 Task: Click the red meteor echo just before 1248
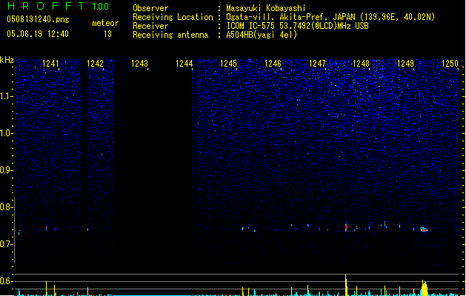pos(346,227)
